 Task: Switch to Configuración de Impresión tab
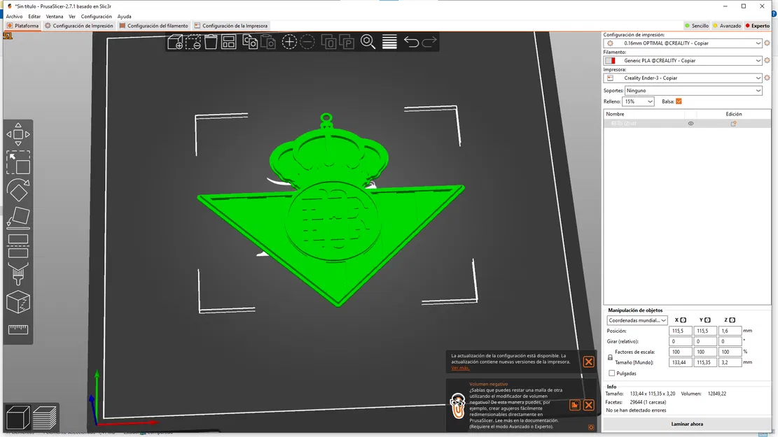point(84,25)
